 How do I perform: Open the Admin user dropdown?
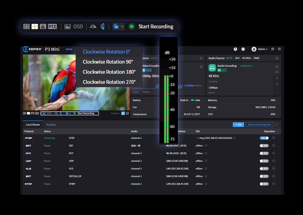260,49
